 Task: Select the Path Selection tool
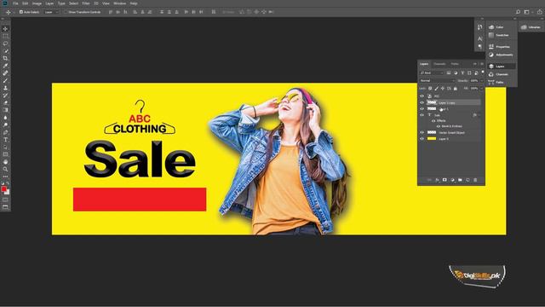(x=5, y=147)
